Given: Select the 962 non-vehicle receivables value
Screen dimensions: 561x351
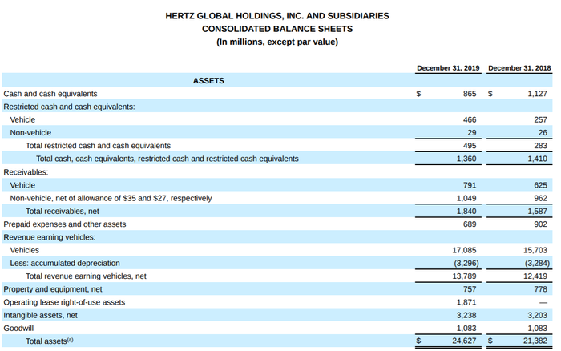Looking at the screenshot, I should pos(541,198).
